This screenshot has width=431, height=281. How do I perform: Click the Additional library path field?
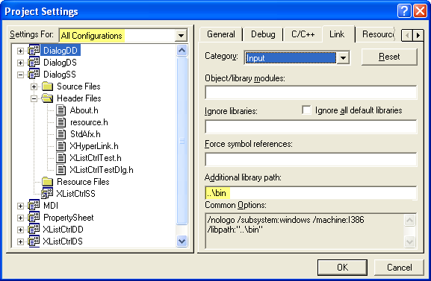pos(311,193)
